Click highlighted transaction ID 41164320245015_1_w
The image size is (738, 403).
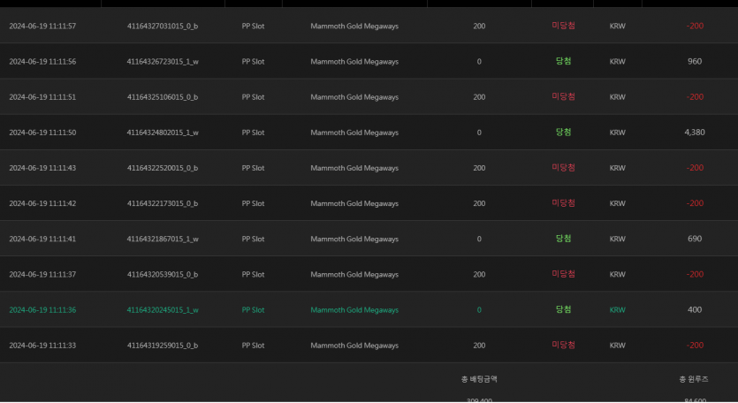tap(163, 310)
